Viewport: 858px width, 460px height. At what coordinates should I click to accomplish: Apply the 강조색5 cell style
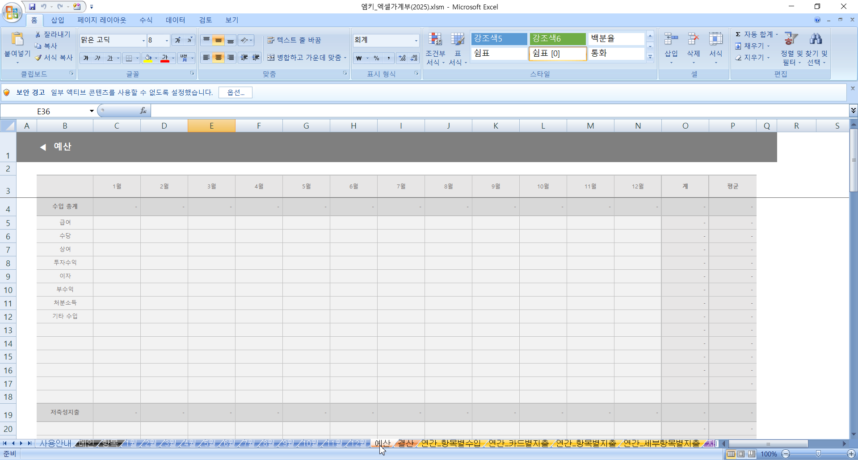pos(499,38)
